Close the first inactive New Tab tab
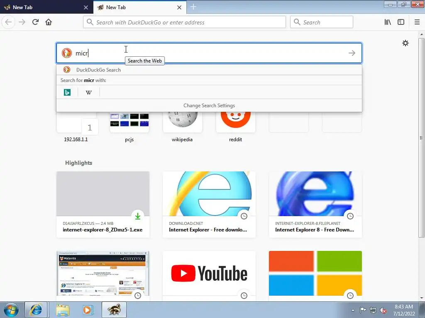425x318 pixels. tap(86, 7)
